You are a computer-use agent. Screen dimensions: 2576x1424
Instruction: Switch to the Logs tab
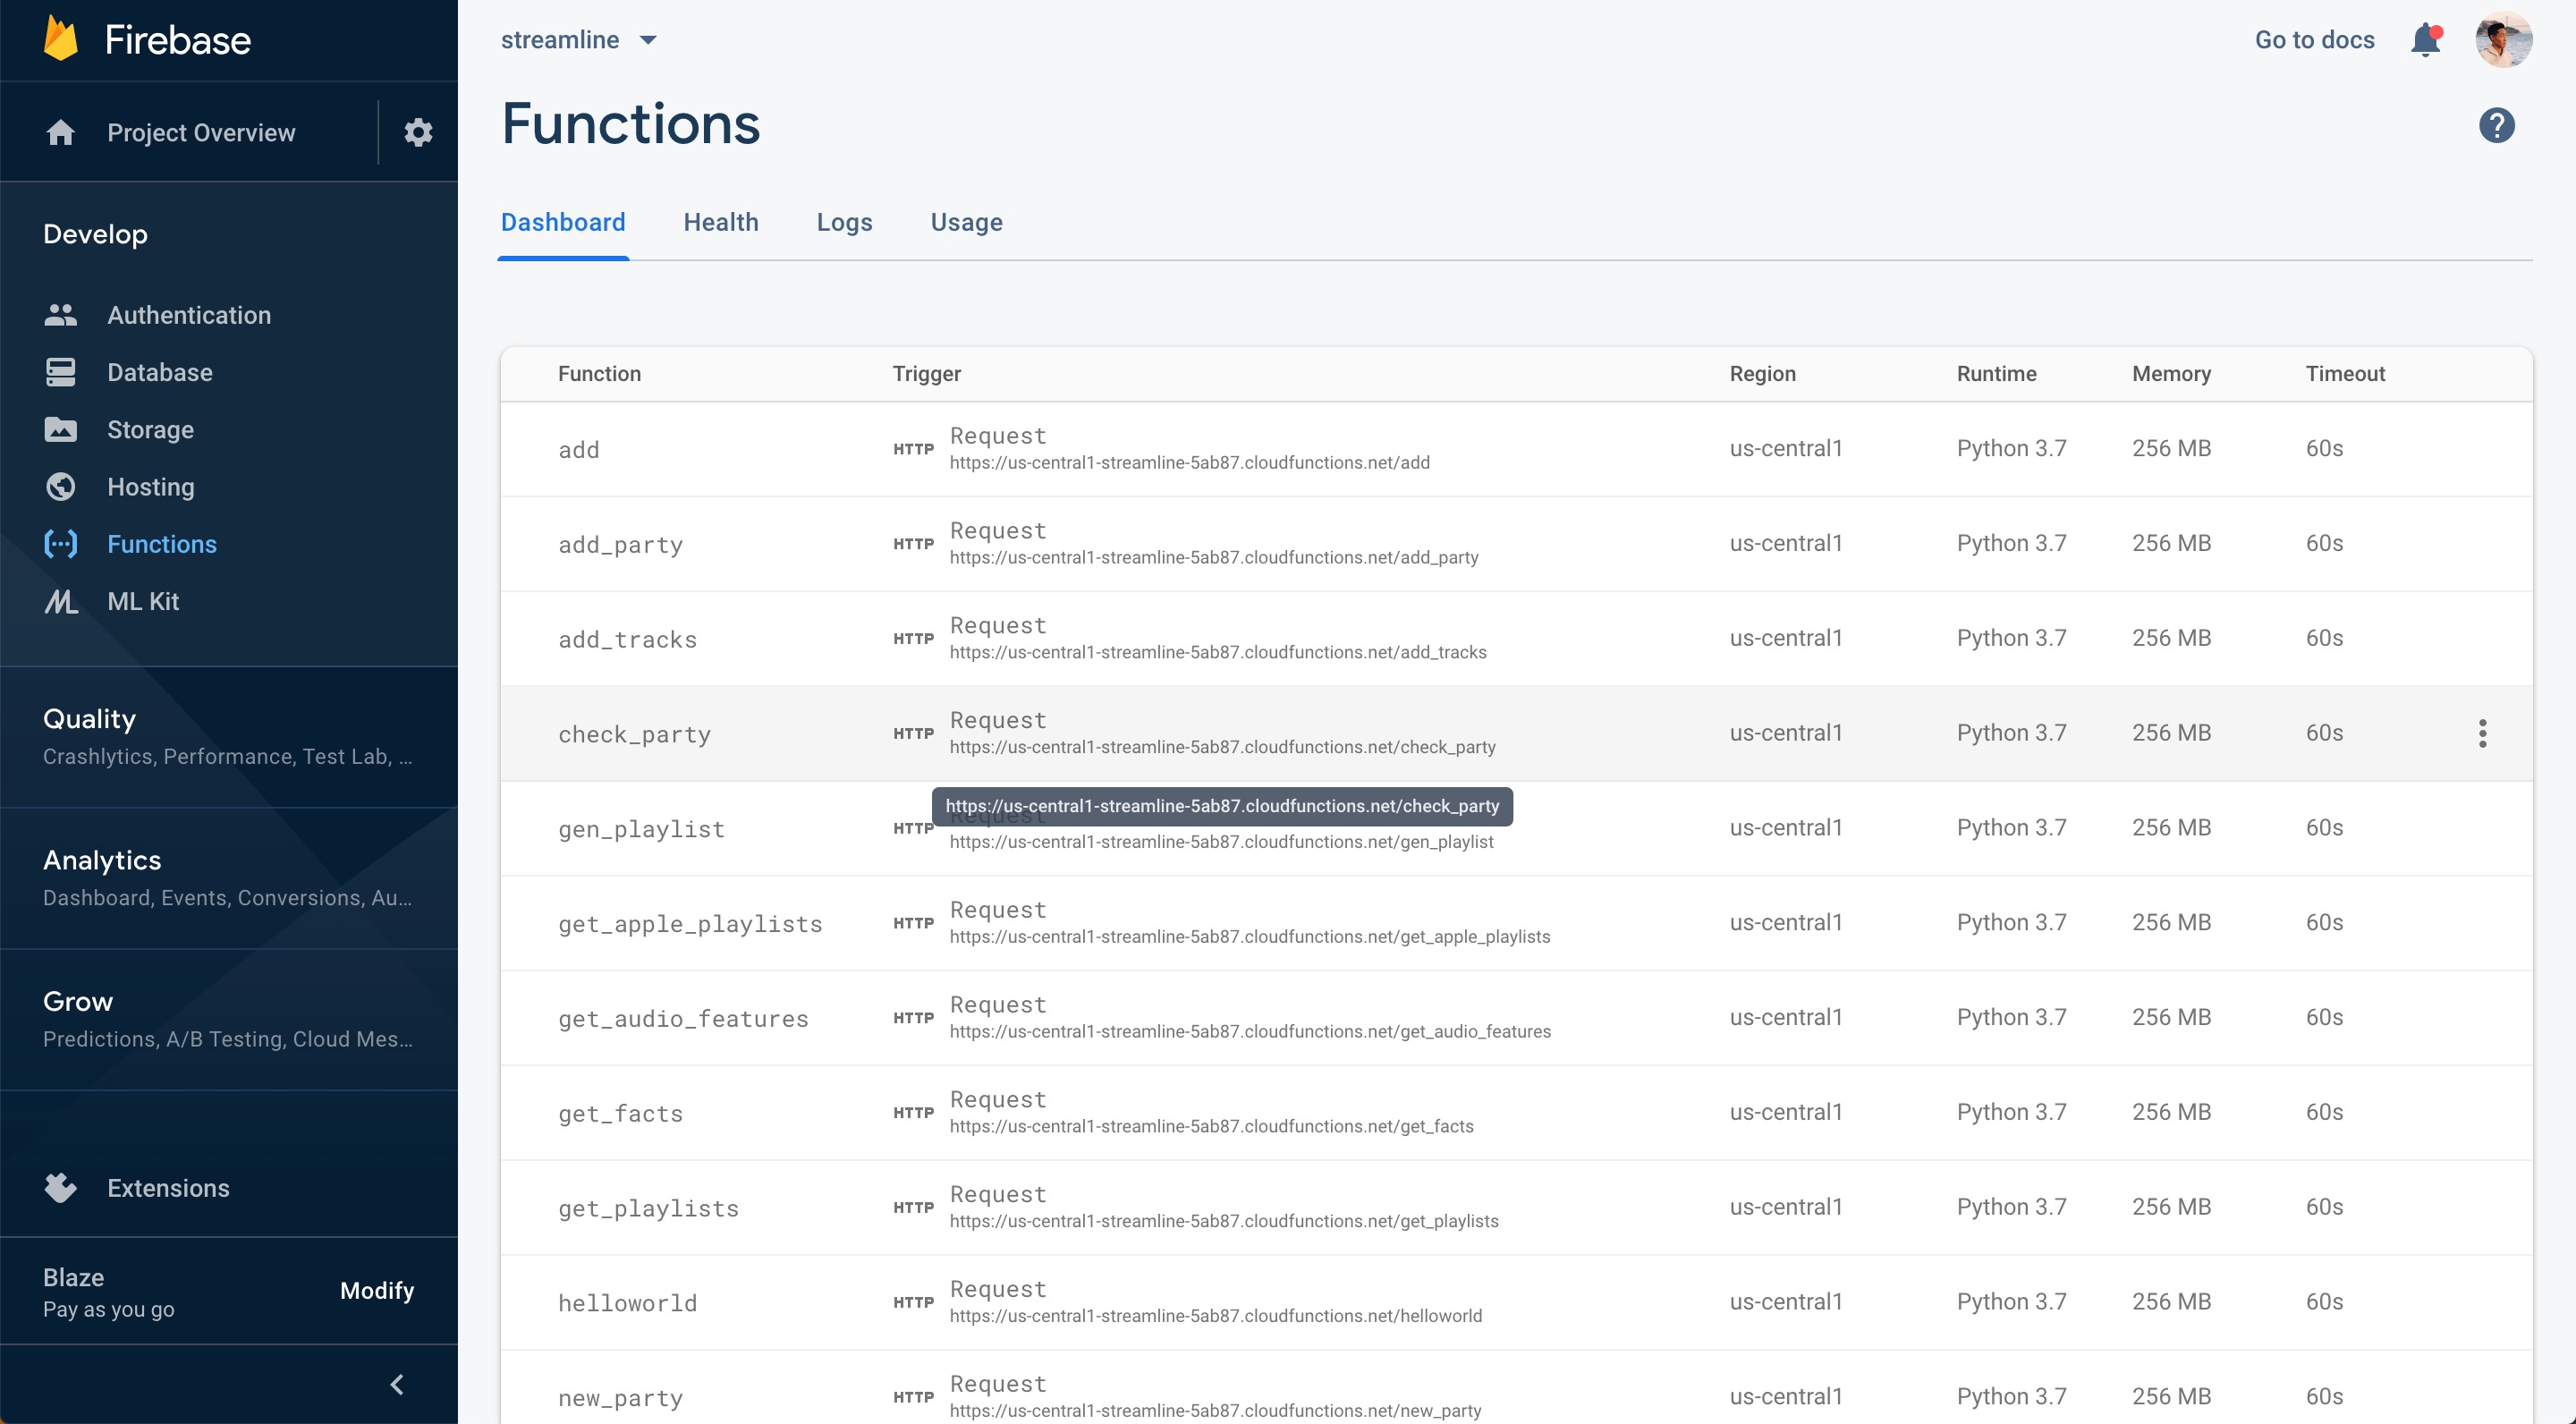[x=844, y=222]
